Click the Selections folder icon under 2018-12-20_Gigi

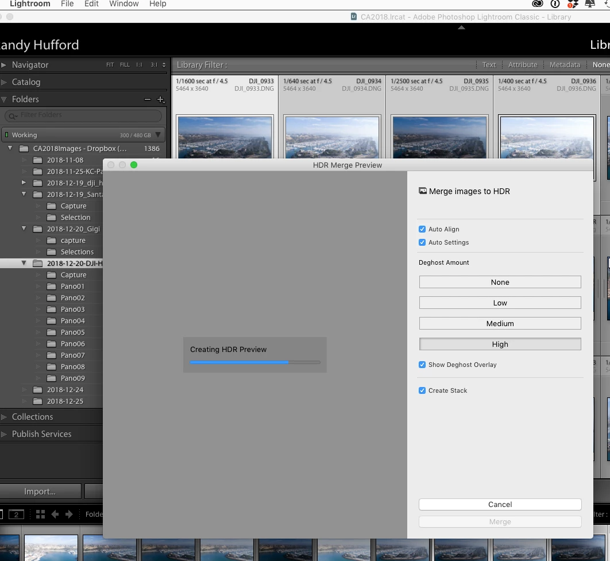pos(51,252)
